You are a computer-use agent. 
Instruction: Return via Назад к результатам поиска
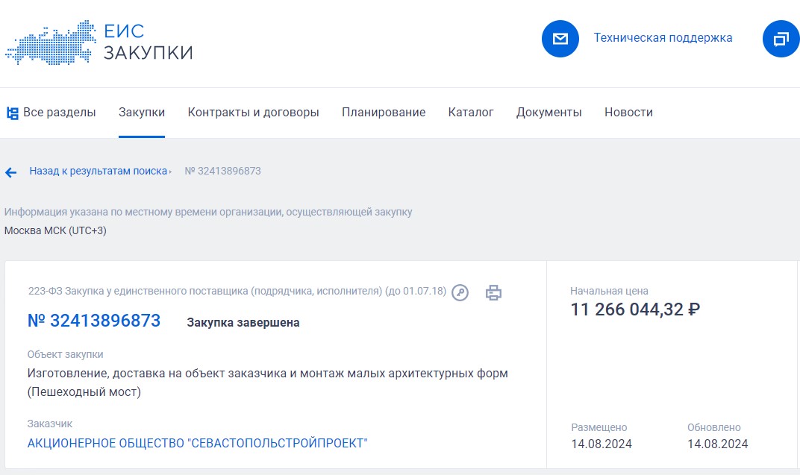[x=98, y=172]
